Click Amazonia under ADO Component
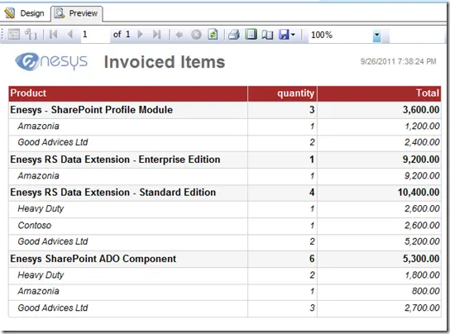Screen dimensions: 450x334 point(38,291)
